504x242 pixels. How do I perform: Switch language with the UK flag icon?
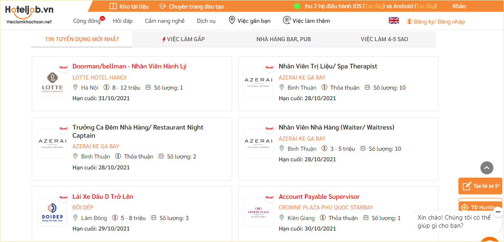coord(394,20)
